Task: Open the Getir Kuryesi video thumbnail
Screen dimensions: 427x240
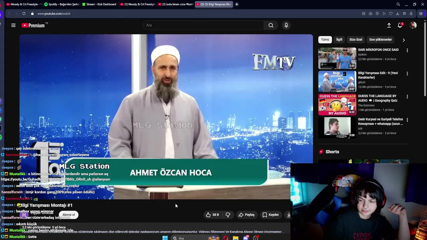Action: [x=337, y=128]
